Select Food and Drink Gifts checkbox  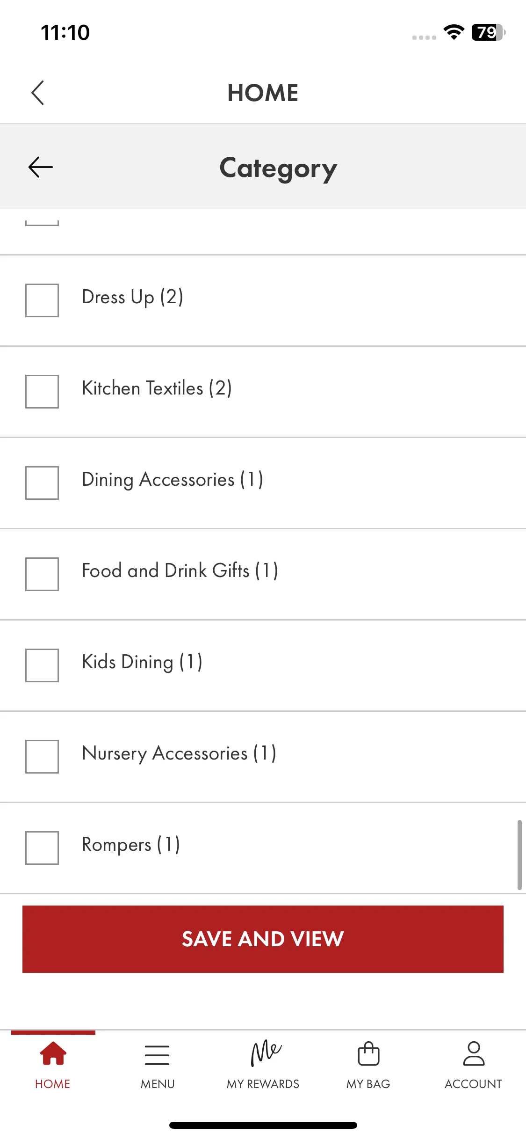coord(42,574)
